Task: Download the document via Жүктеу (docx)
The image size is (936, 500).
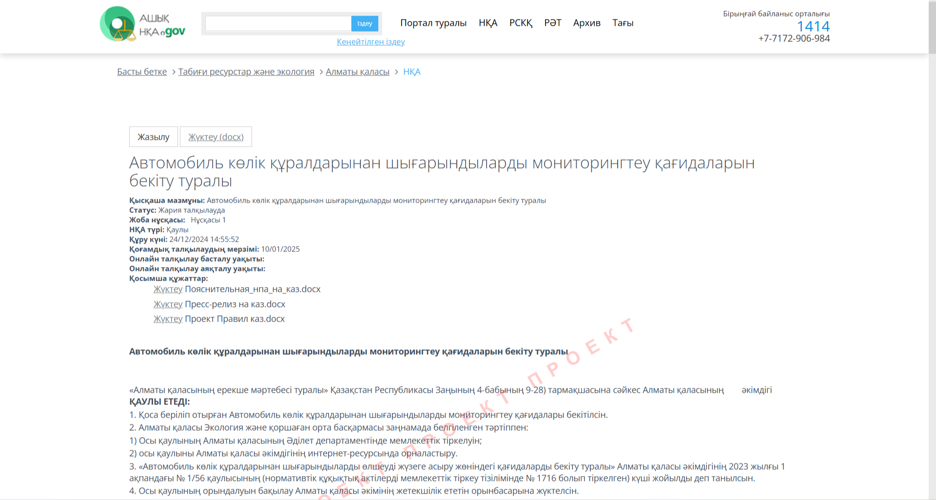Action: (x=216, y=137)
